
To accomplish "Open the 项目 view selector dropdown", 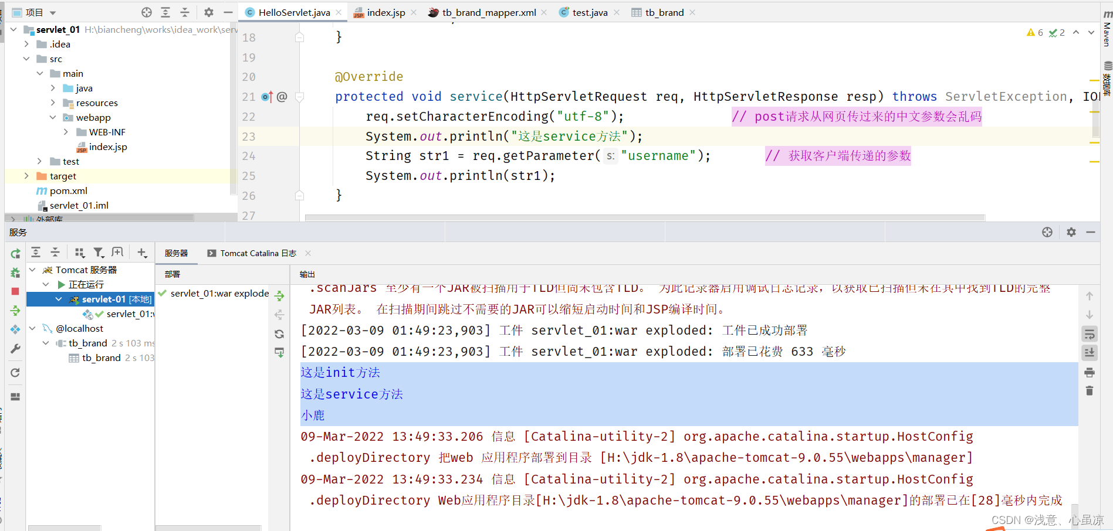I will point(34,12).
